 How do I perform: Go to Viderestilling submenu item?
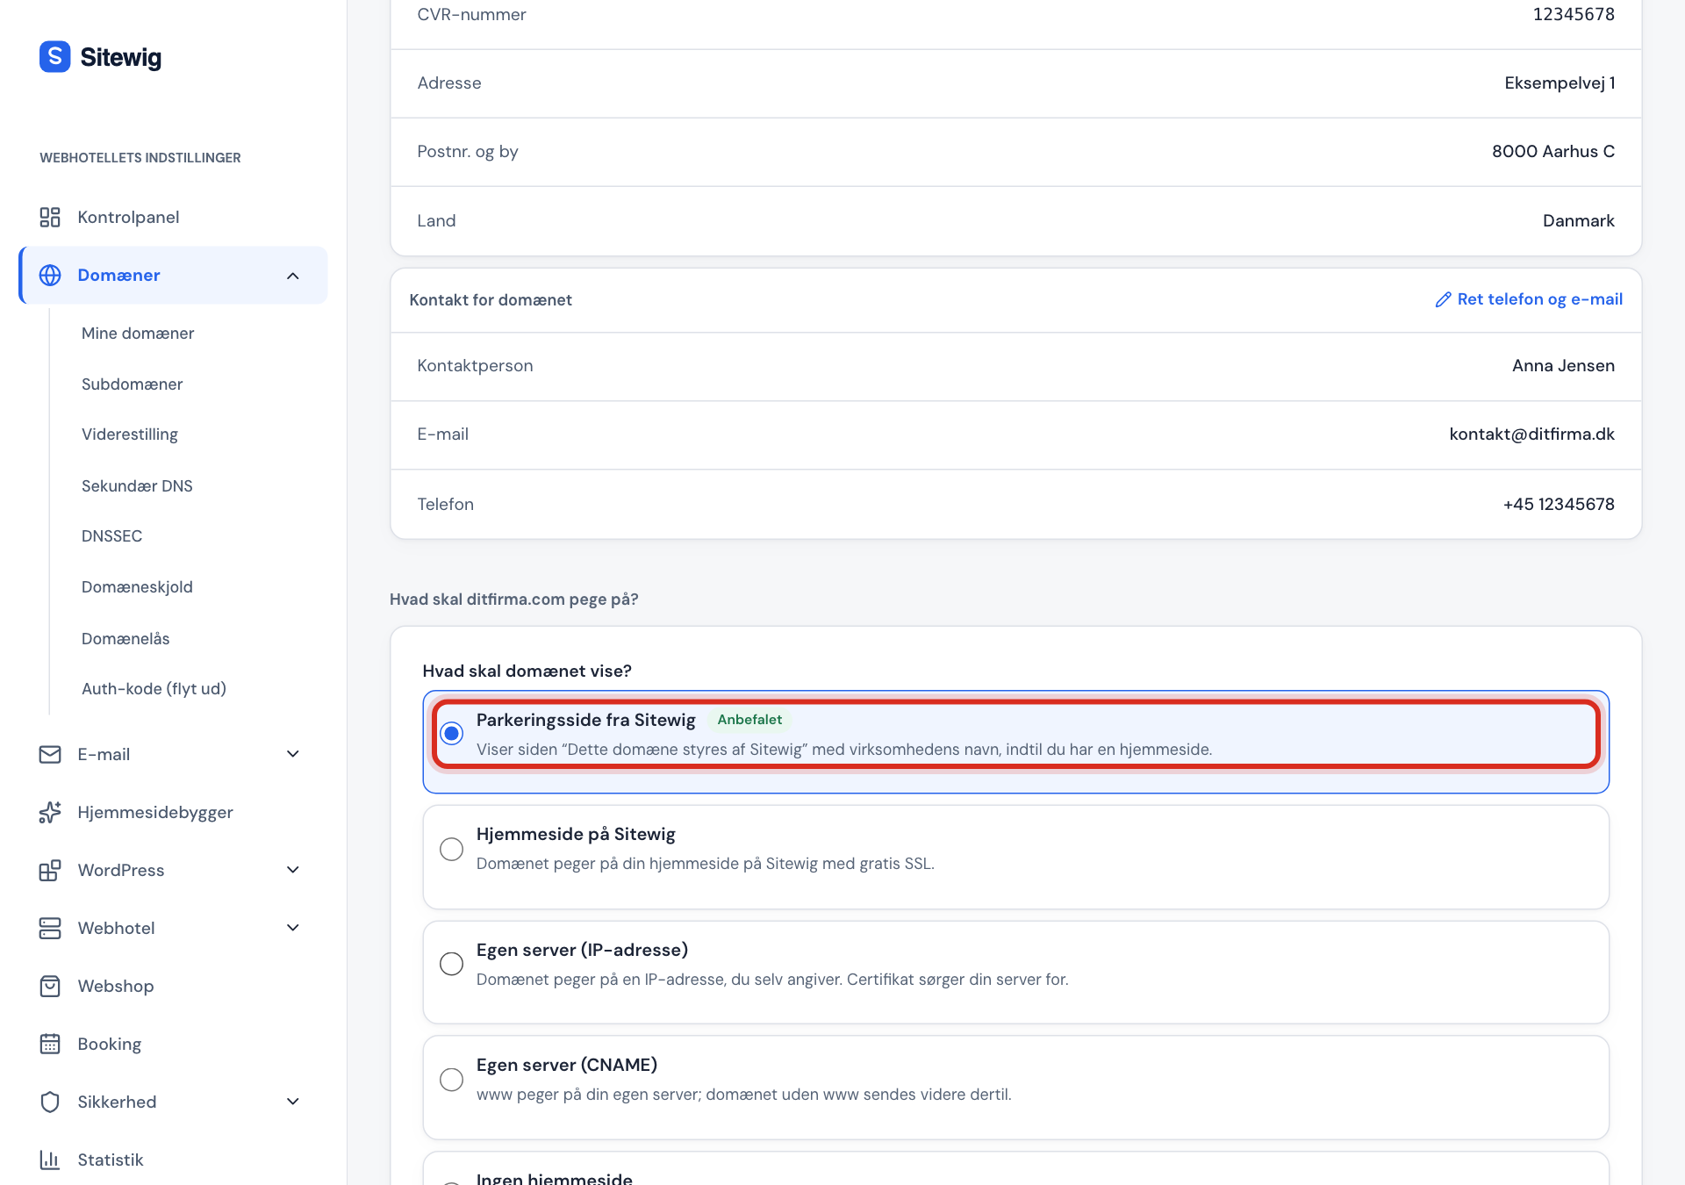pos(130,434)
